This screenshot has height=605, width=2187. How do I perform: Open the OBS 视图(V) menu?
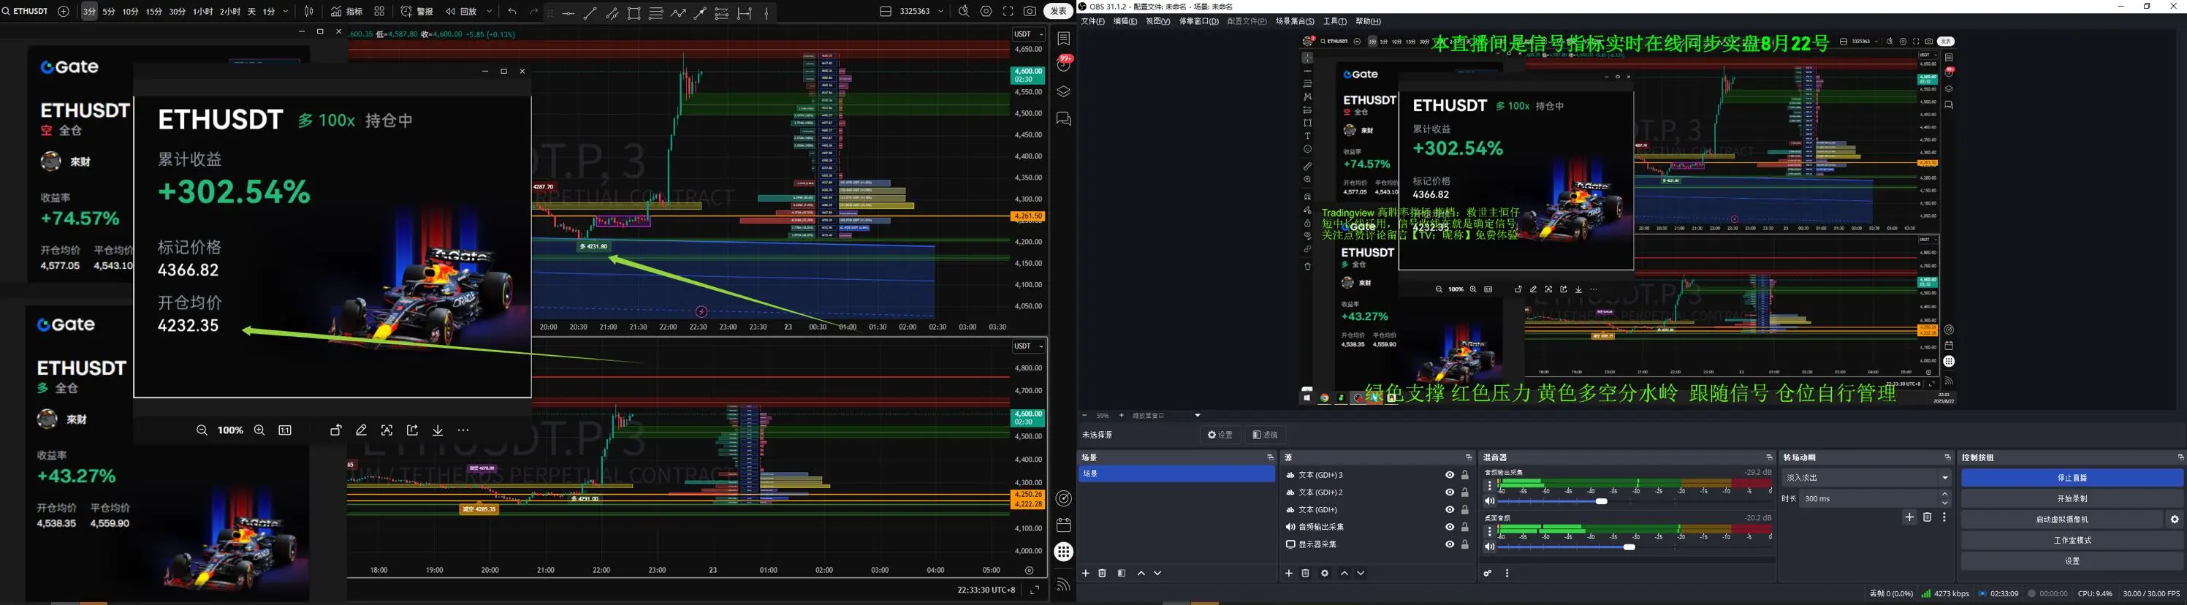pos(1158,21)
